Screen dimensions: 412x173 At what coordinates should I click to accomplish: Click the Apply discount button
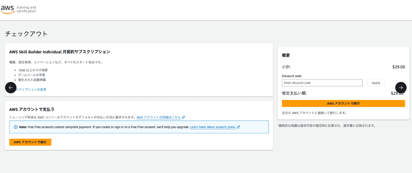pyautogui.click(x=376, y=83)
